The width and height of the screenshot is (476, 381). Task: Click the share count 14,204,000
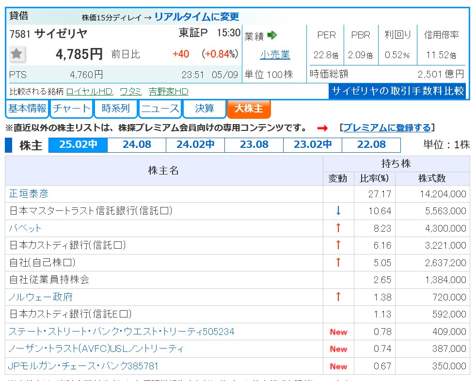443,194
